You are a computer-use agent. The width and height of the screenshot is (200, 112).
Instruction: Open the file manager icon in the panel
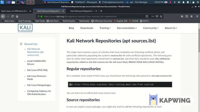click(13, 2)
